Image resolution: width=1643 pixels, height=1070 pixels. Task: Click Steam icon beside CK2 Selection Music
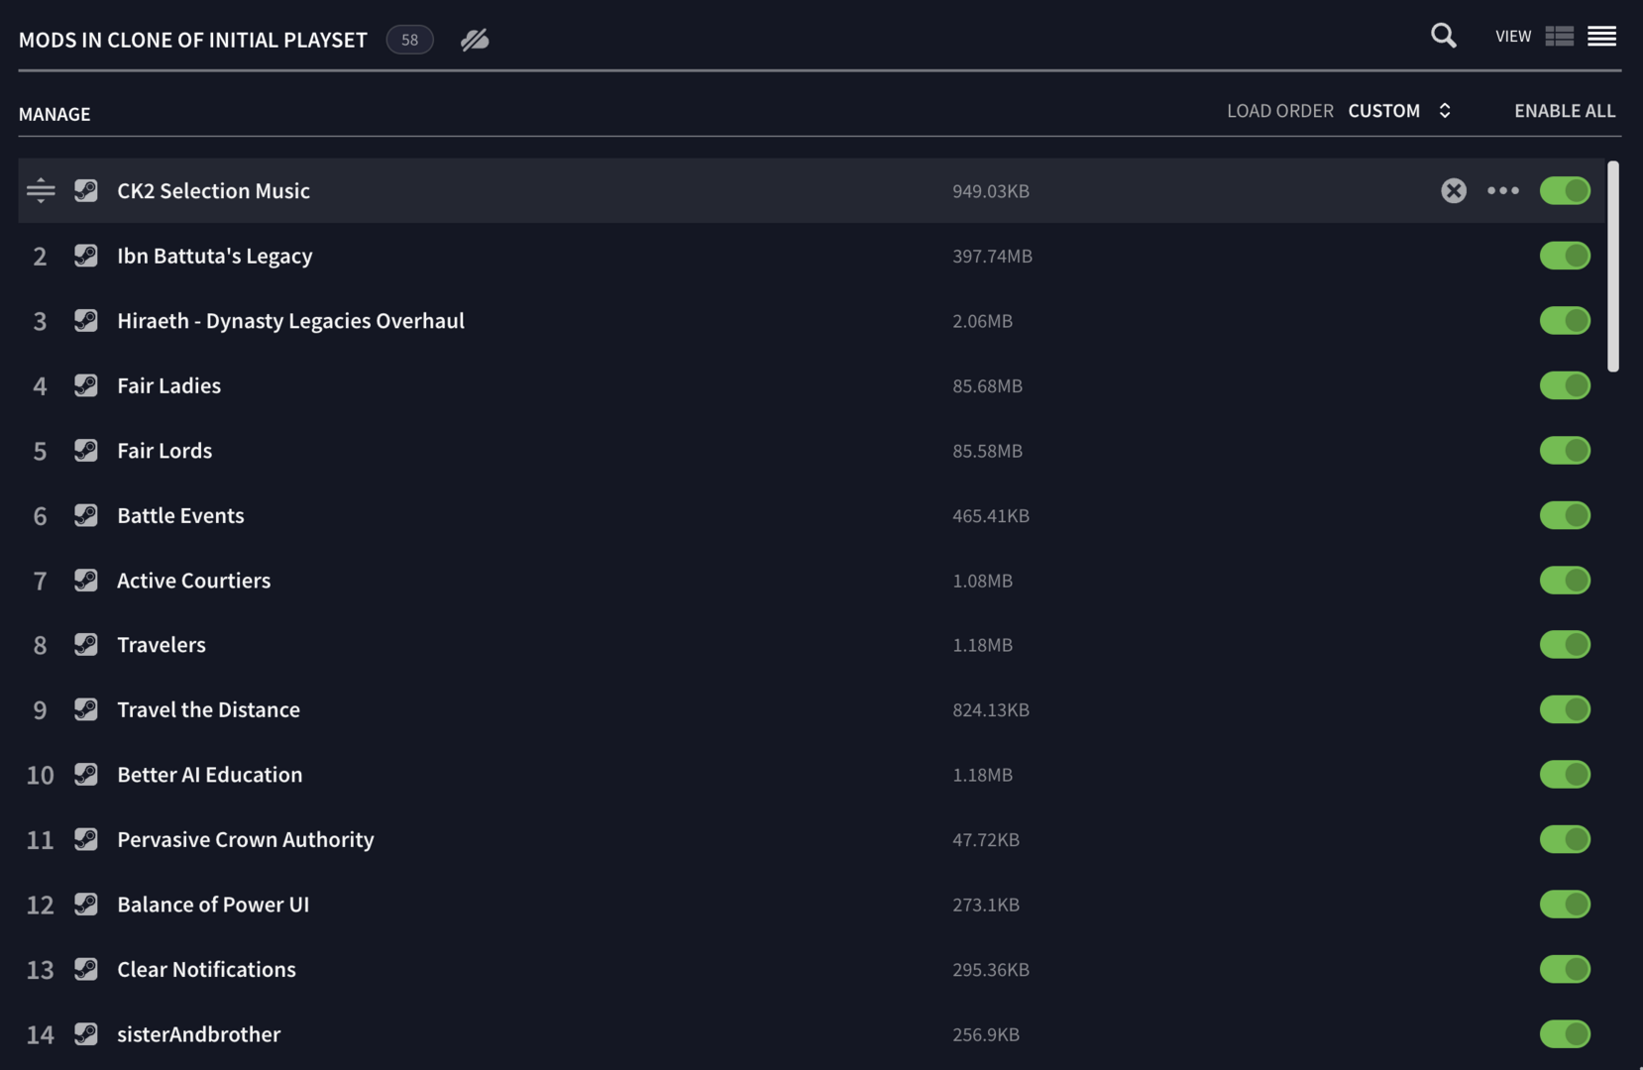coord(86,190)
